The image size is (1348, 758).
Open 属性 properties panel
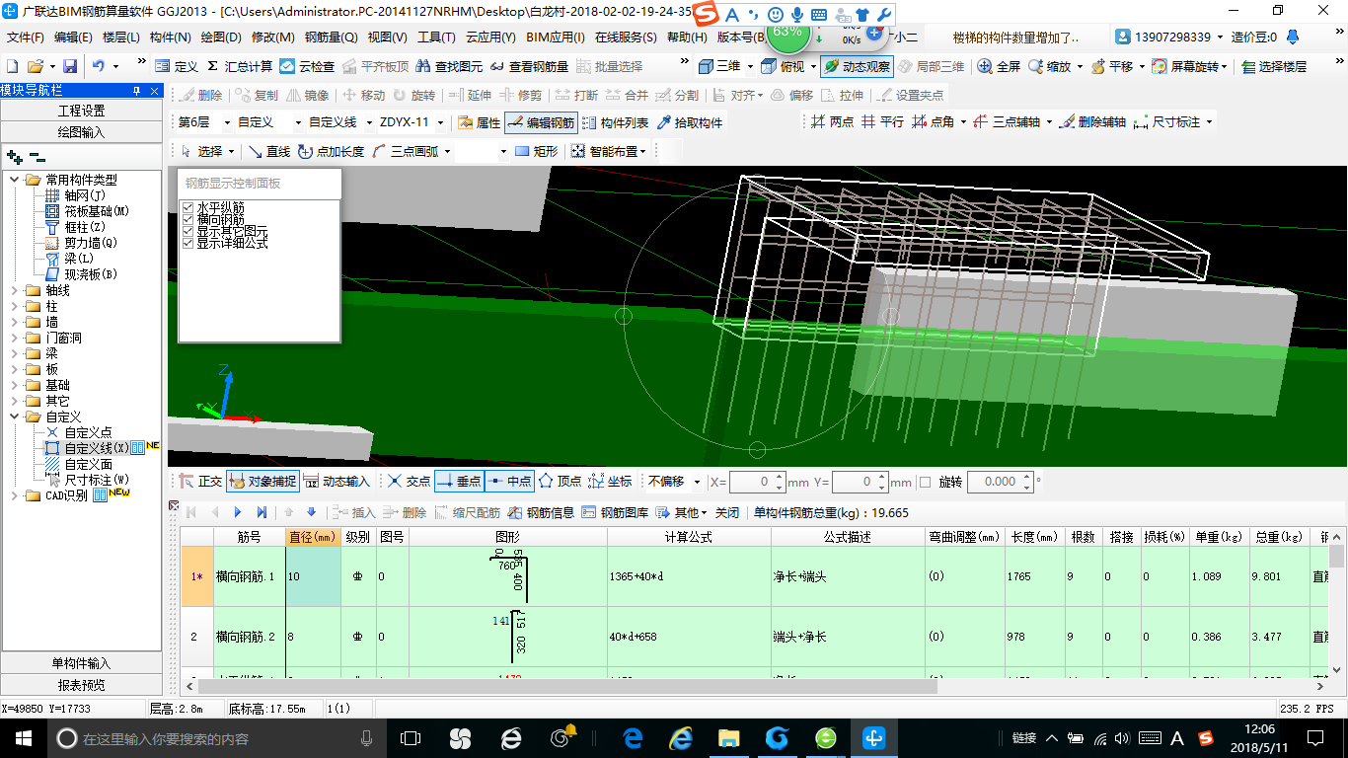coord(479,122)
